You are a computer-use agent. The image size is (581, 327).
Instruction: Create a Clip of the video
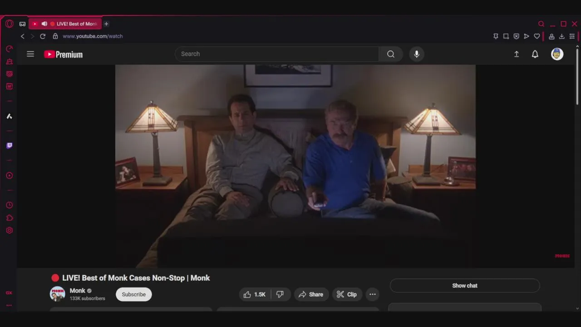[x=347, y=294]
